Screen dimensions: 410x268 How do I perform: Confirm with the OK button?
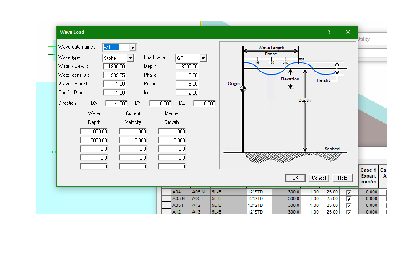click(x=295, y=178)
